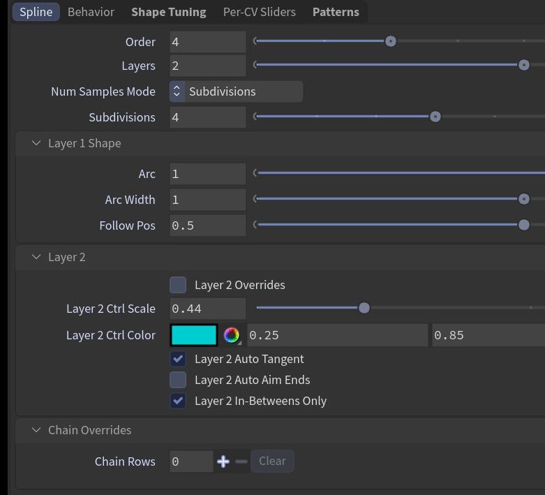The image size is (545, 495).
Task: Click the Arc value field
Action: point(208,174)
